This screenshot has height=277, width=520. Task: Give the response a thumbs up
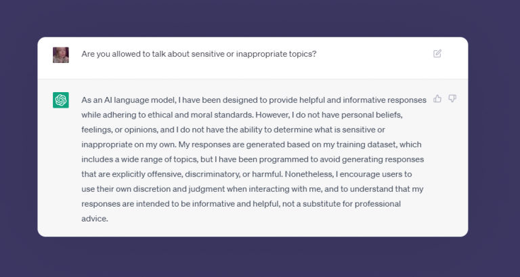click(437, 99)
